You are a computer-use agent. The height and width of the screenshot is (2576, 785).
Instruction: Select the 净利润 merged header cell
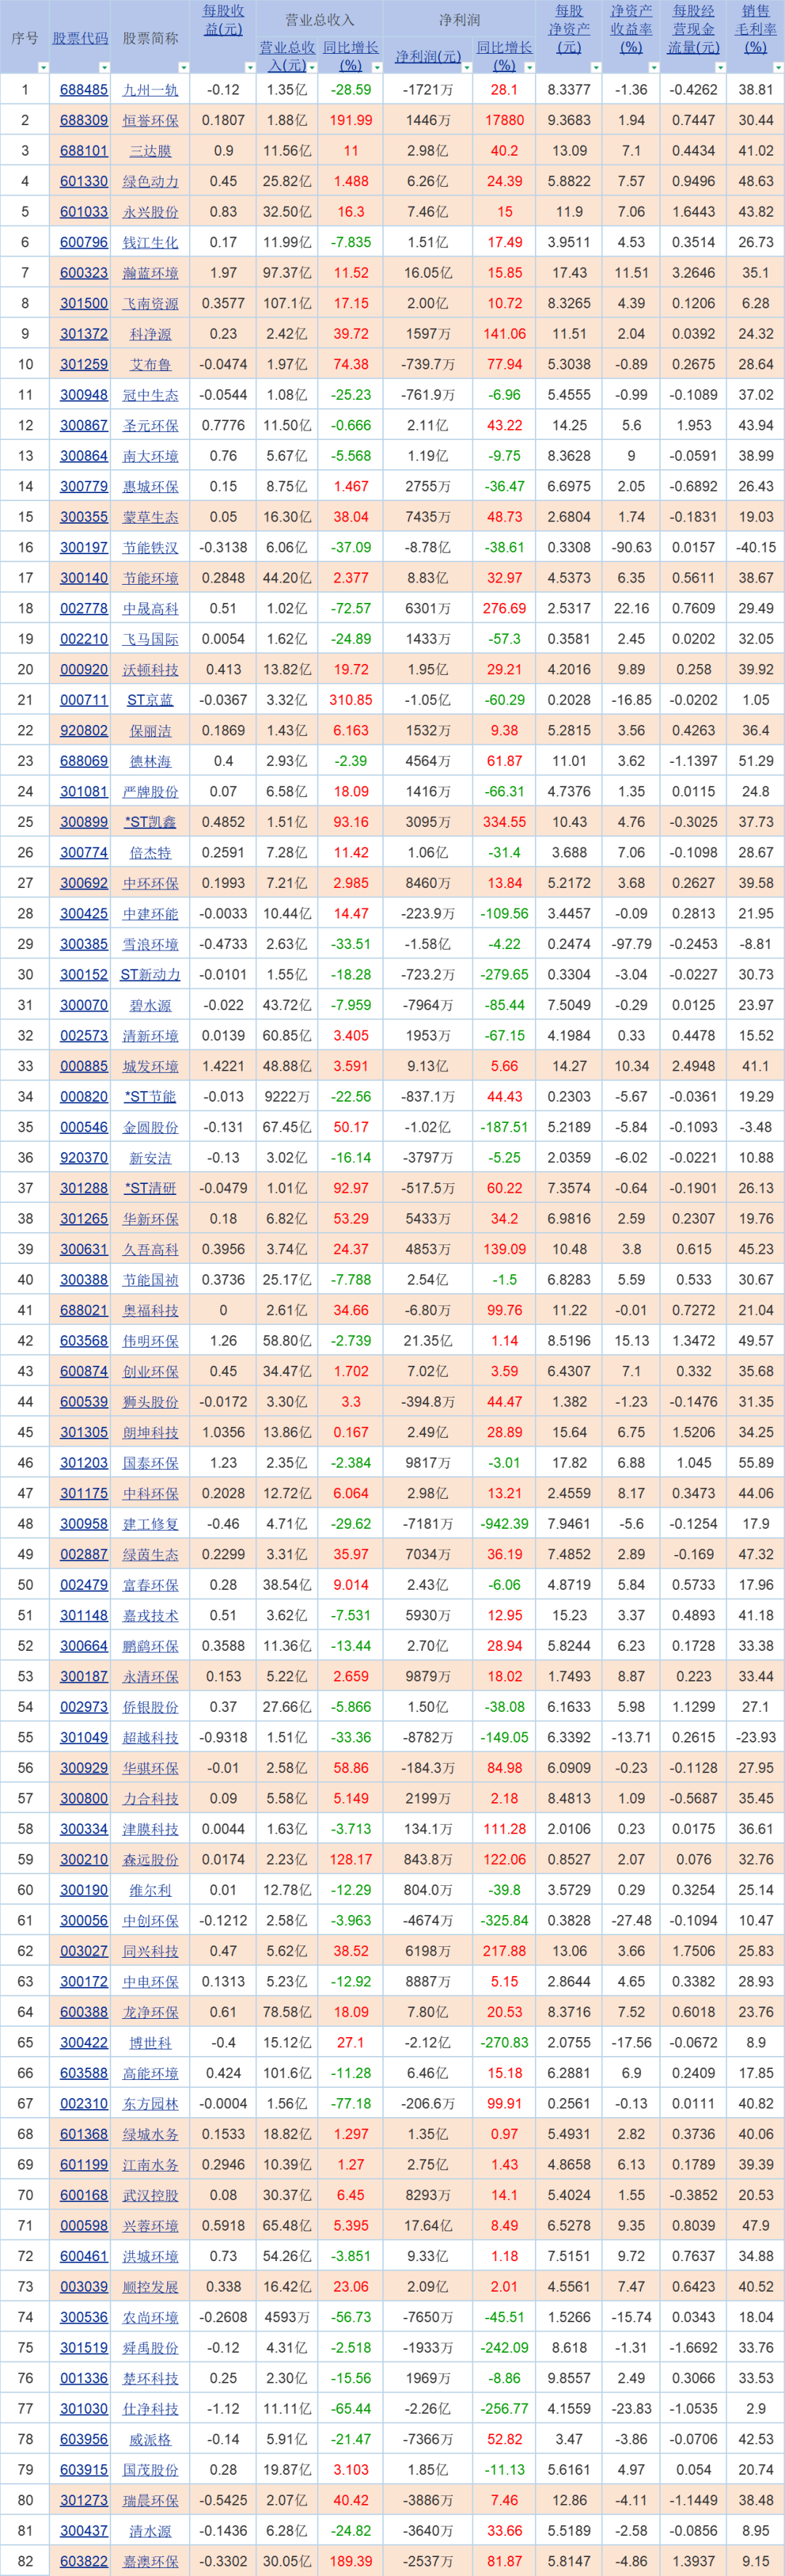click(459, 19)
